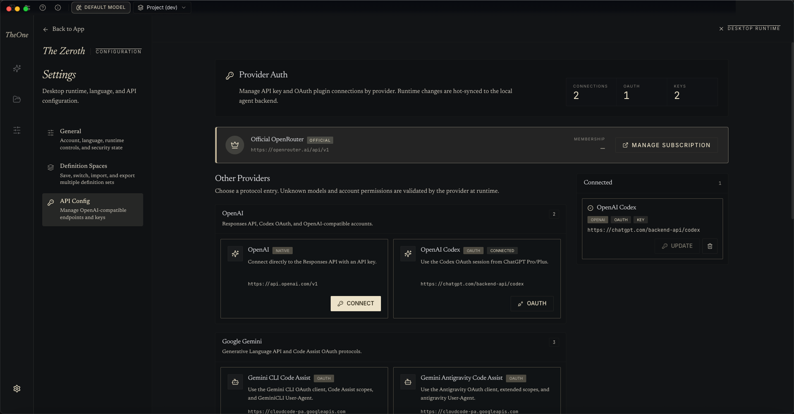Click the Google Gemini group count badge 3
The width and height of the screenshot is (794, 414).
(x=554, y=342)
